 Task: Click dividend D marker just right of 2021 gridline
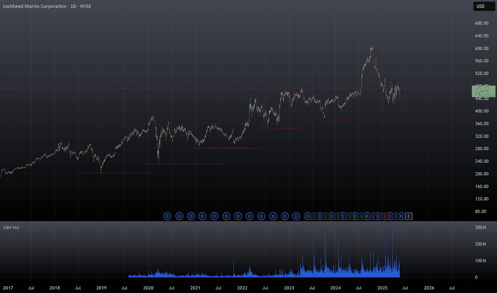pos(202,216)
